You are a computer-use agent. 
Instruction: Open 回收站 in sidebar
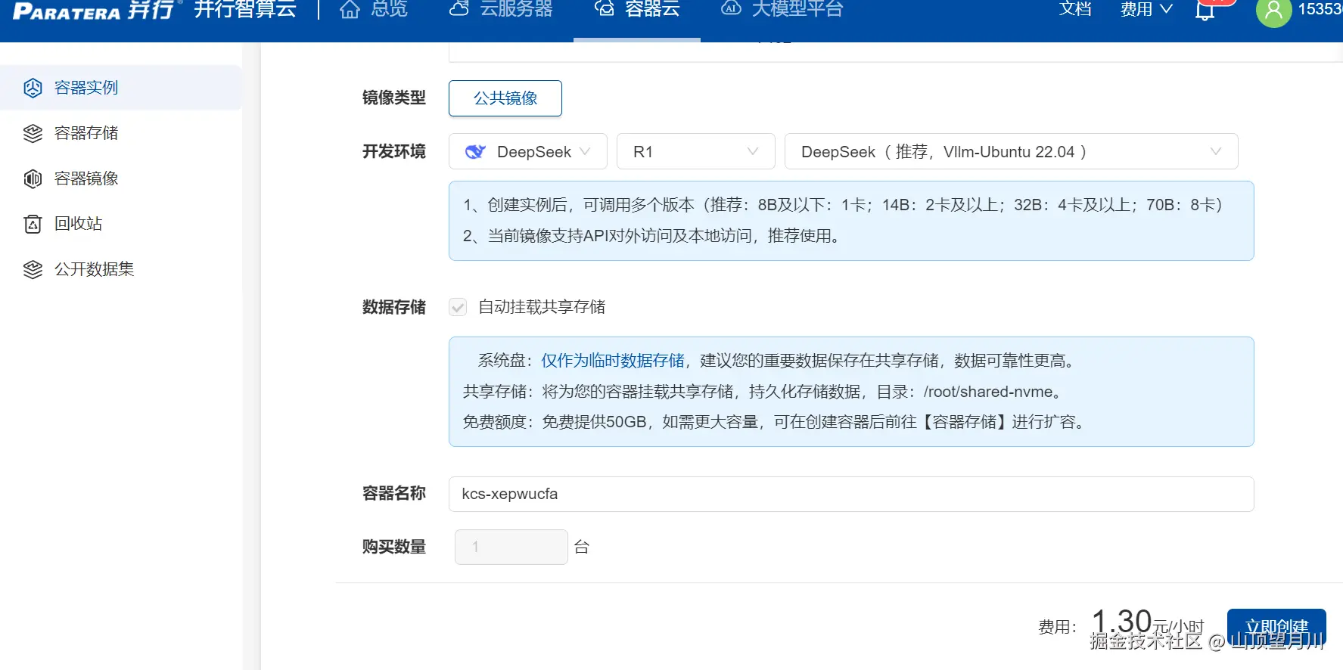[x=121, y=224]
